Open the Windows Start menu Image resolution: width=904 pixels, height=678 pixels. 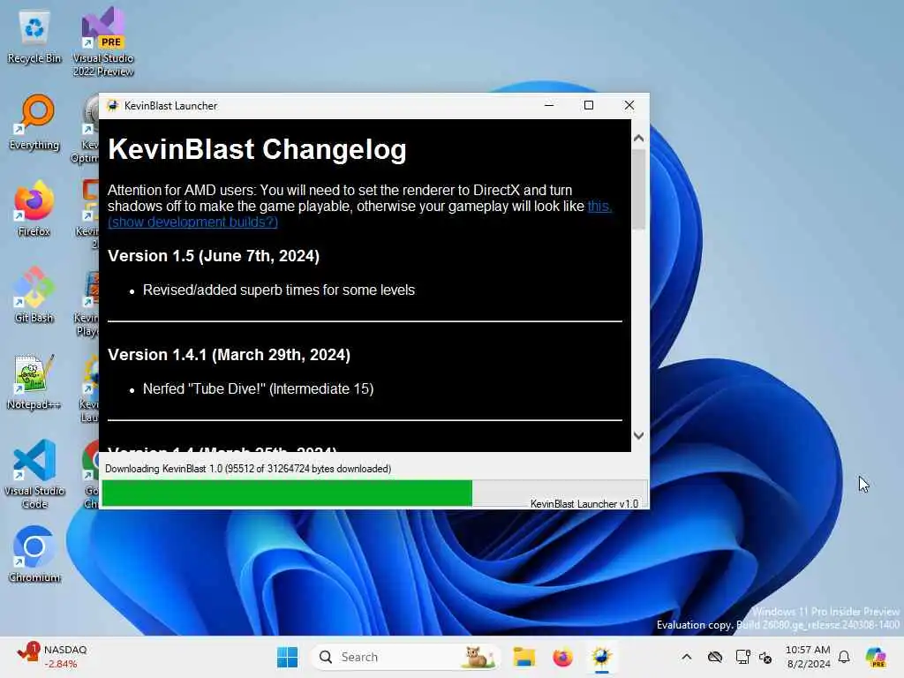[287, 657]
